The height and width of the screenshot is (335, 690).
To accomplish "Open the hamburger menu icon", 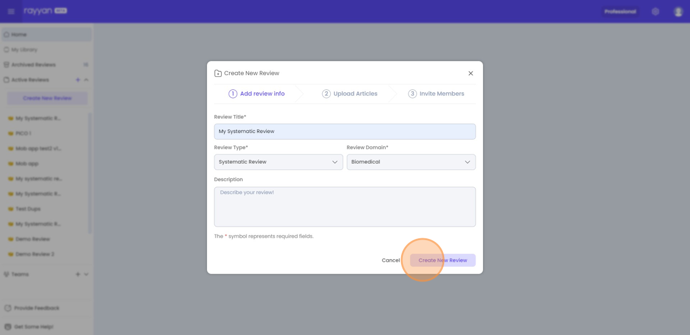I will tap(11, 11).
